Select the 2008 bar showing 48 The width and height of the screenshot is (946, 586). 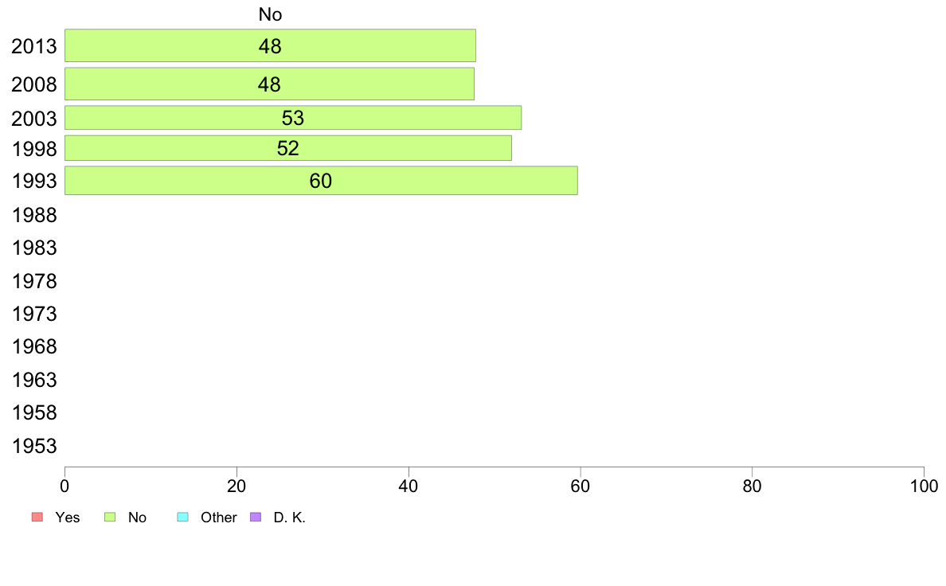270,84
